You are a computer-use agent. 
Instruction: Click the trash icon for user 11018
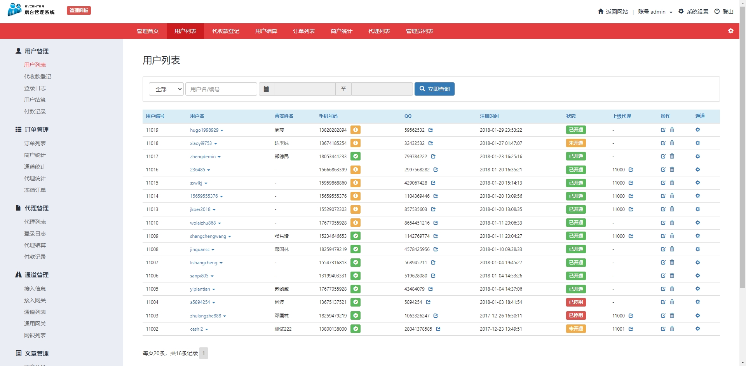coord(672,143)
